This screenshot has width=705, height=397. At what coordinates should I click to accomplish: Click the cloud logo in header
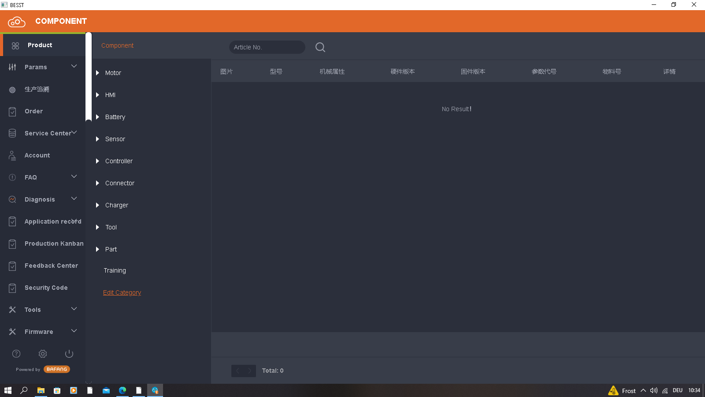[x=17, y=21]
